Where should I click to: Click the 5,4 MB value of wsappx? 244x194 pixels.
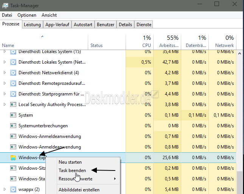pos(172,189)
